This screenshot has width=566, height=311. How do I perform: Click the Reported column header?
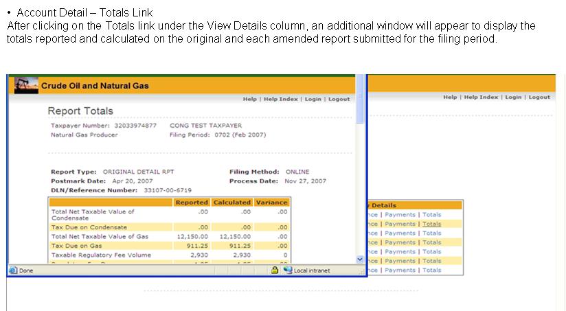pos(192,203)
